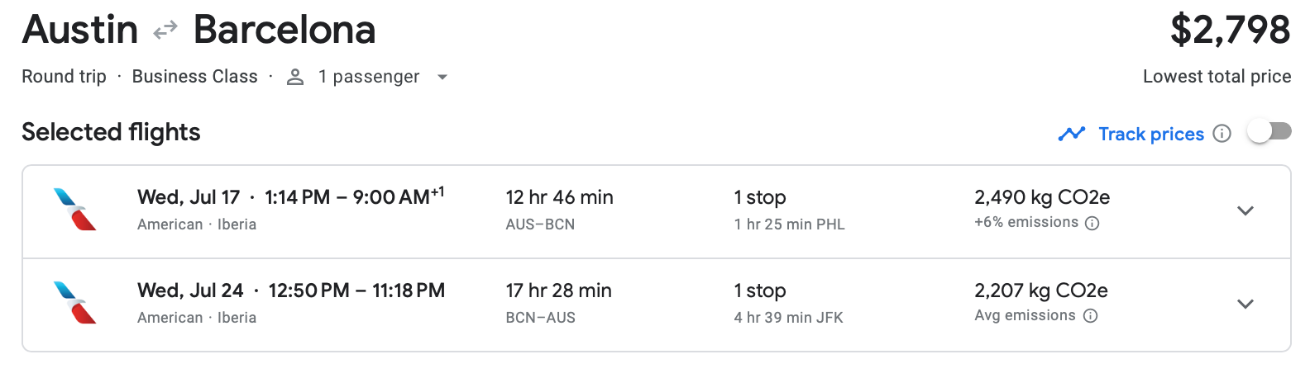This screenshot has height=378, width=1310.
Task: Open the passenger count dropdown arrow
Action: [x=442, y=77]
